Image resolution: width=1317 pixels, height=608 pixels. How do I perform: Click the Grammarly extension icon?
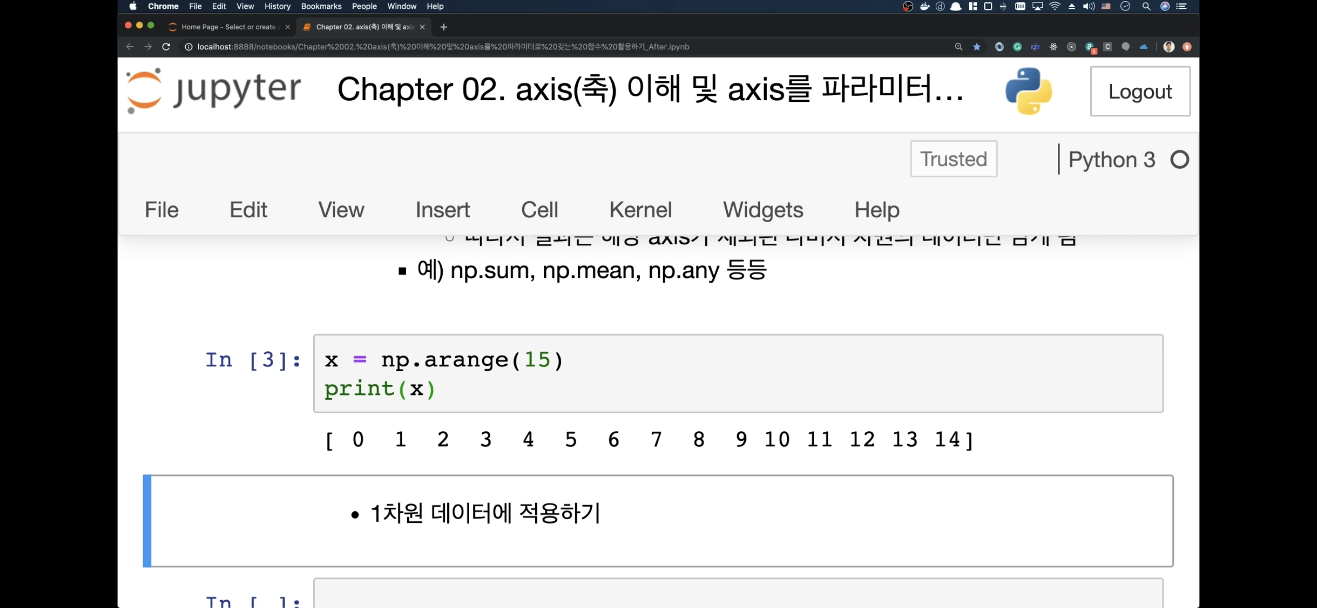(1017, 47)
